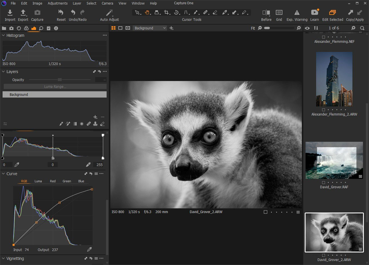369x265 pixels.
Task: Expand the Vignetting panel
Action: pyautogui.click(x=3, y=258)
